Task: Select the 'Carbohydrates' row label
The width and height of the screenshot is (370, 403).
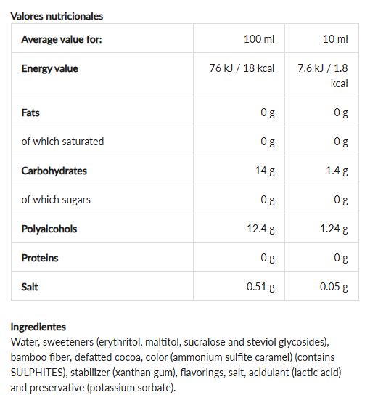Action: pos(54,171)
